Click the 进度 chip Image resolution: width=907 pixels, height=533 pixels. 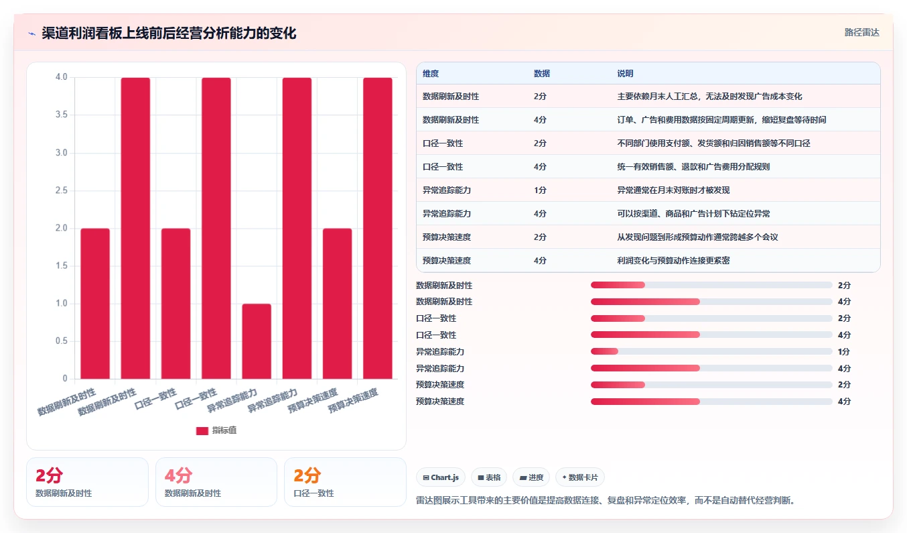tap(531, 477)
